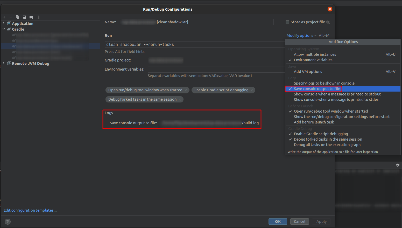Create a new folder for configurations

pyautogui.click(x=31, y=17)
